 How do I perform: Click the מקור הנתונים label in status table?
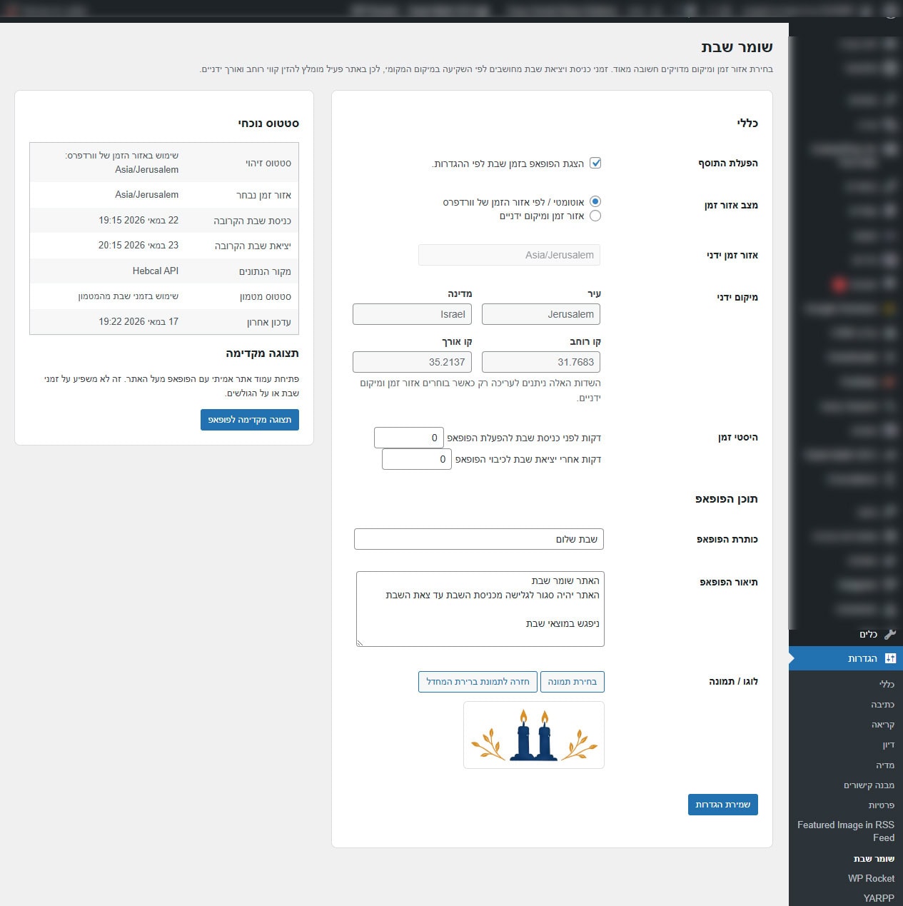[265, 271]
